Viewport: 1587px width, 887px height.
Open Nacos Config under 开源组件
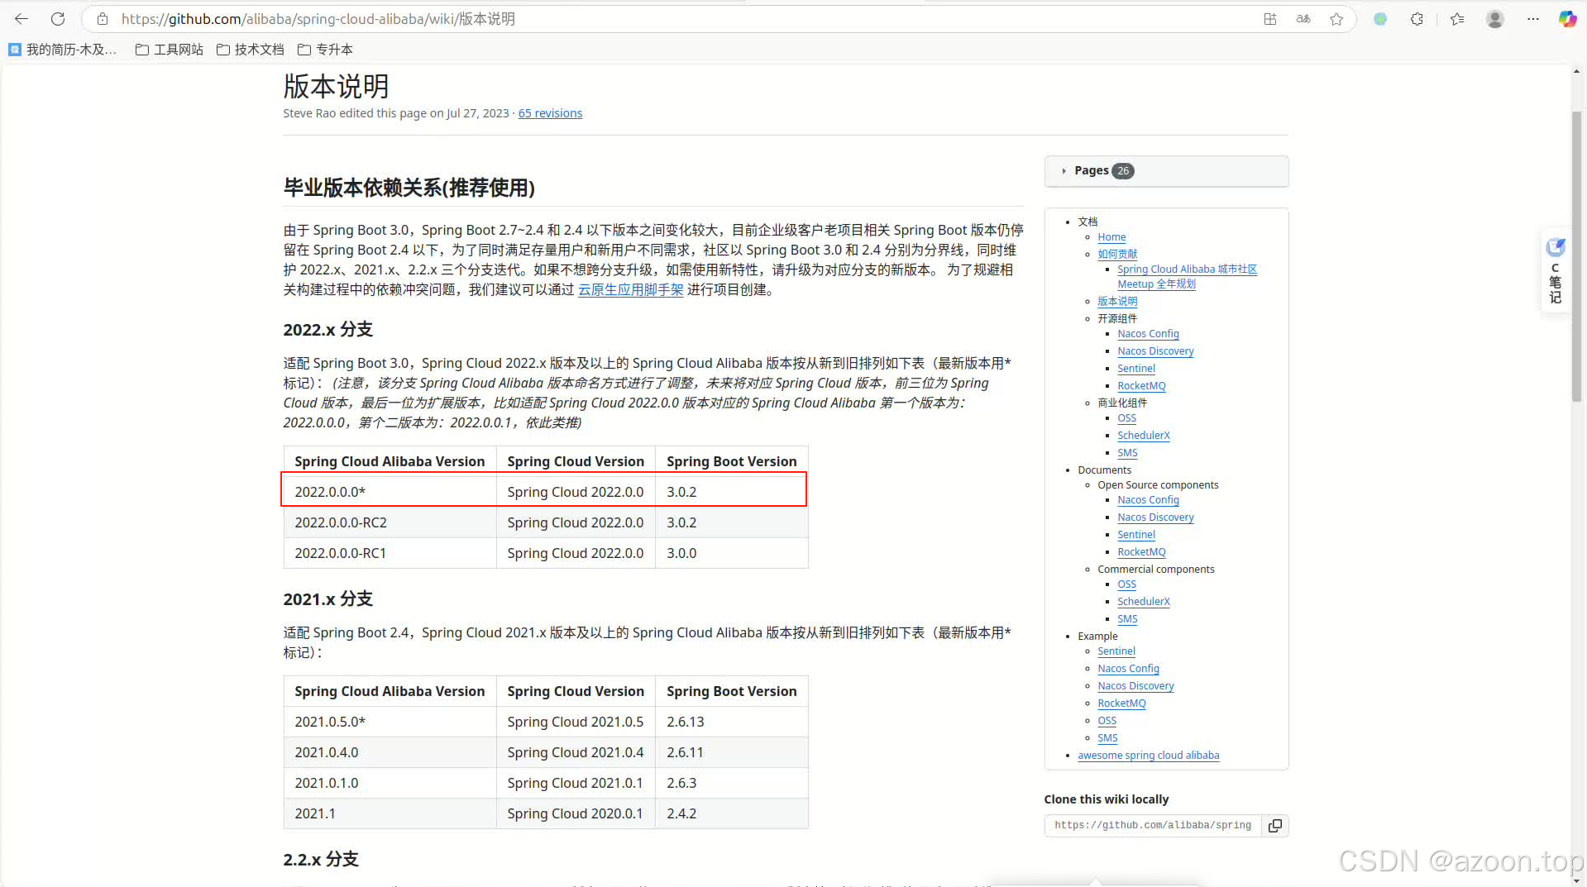(x=1148, y=334)
